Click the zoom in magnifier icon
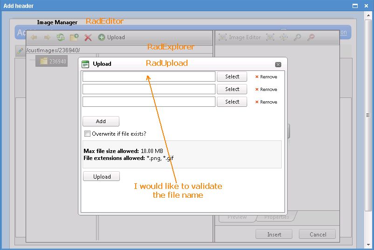The height and width of the screenshot is (250, 374). tap(297, 37)
